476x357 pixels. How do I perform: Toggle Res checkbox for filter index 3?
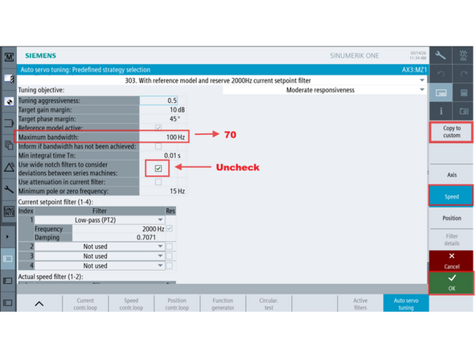pyautogui.click(x=170, y=256)
